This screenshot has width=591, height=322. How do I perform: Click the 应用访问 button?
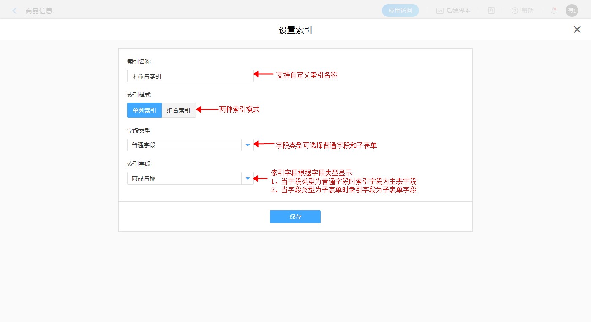pos(400,11)
